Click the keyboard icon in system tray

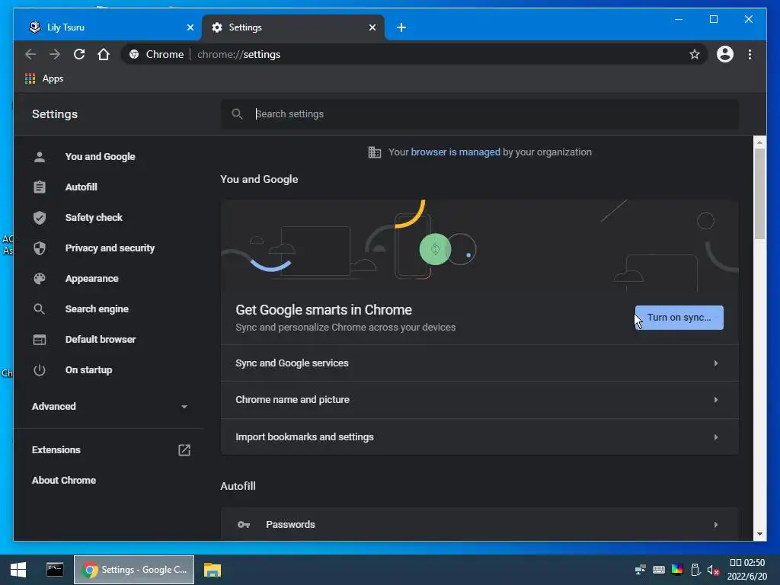[659, 570]
